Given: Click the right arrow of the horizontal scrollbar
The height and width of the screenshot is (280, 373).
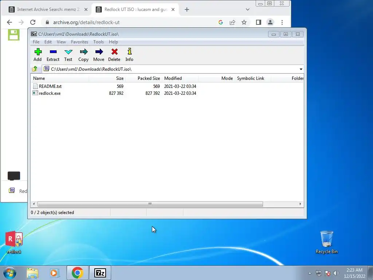Looking at the screenshot, I should (x=300, y=204).
